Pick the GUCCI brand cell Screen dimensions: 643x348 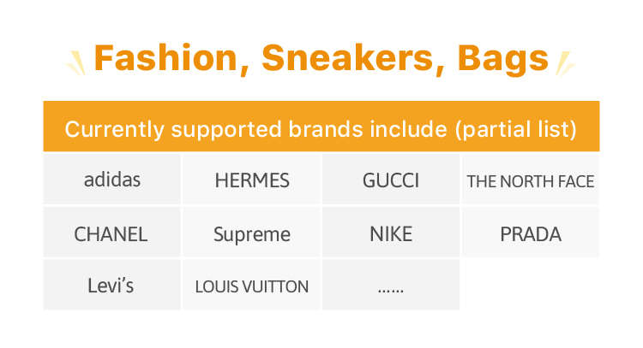click(391, 180)
